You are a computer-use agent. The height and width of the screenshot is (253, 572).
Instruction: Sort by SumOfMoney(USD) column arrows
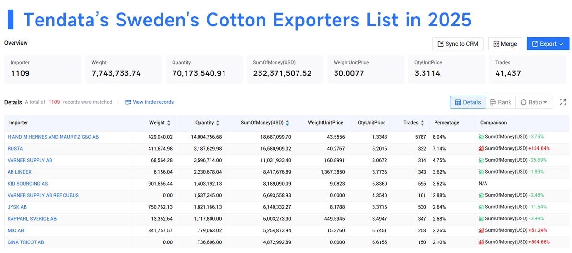pos(287,123)
